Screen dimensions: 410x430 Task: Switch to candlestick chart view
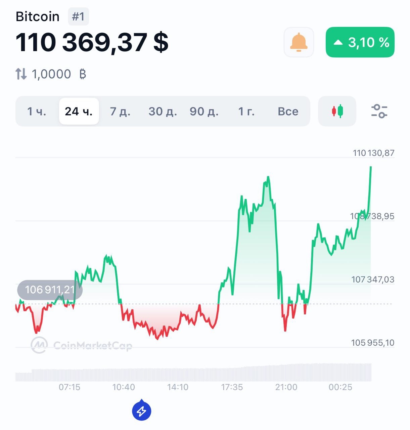pos(337,111)
